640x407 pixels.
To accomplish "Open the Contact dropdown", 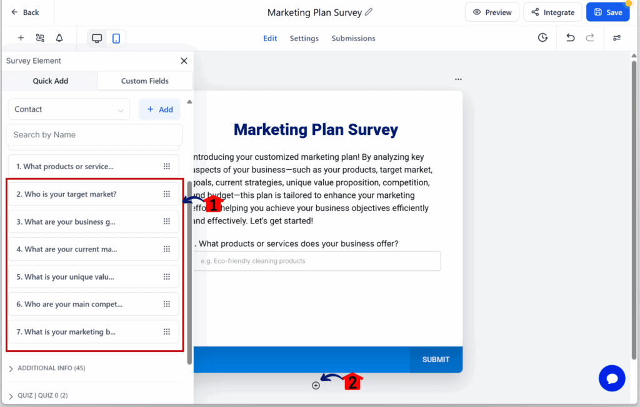I will [x=69, y=109].
